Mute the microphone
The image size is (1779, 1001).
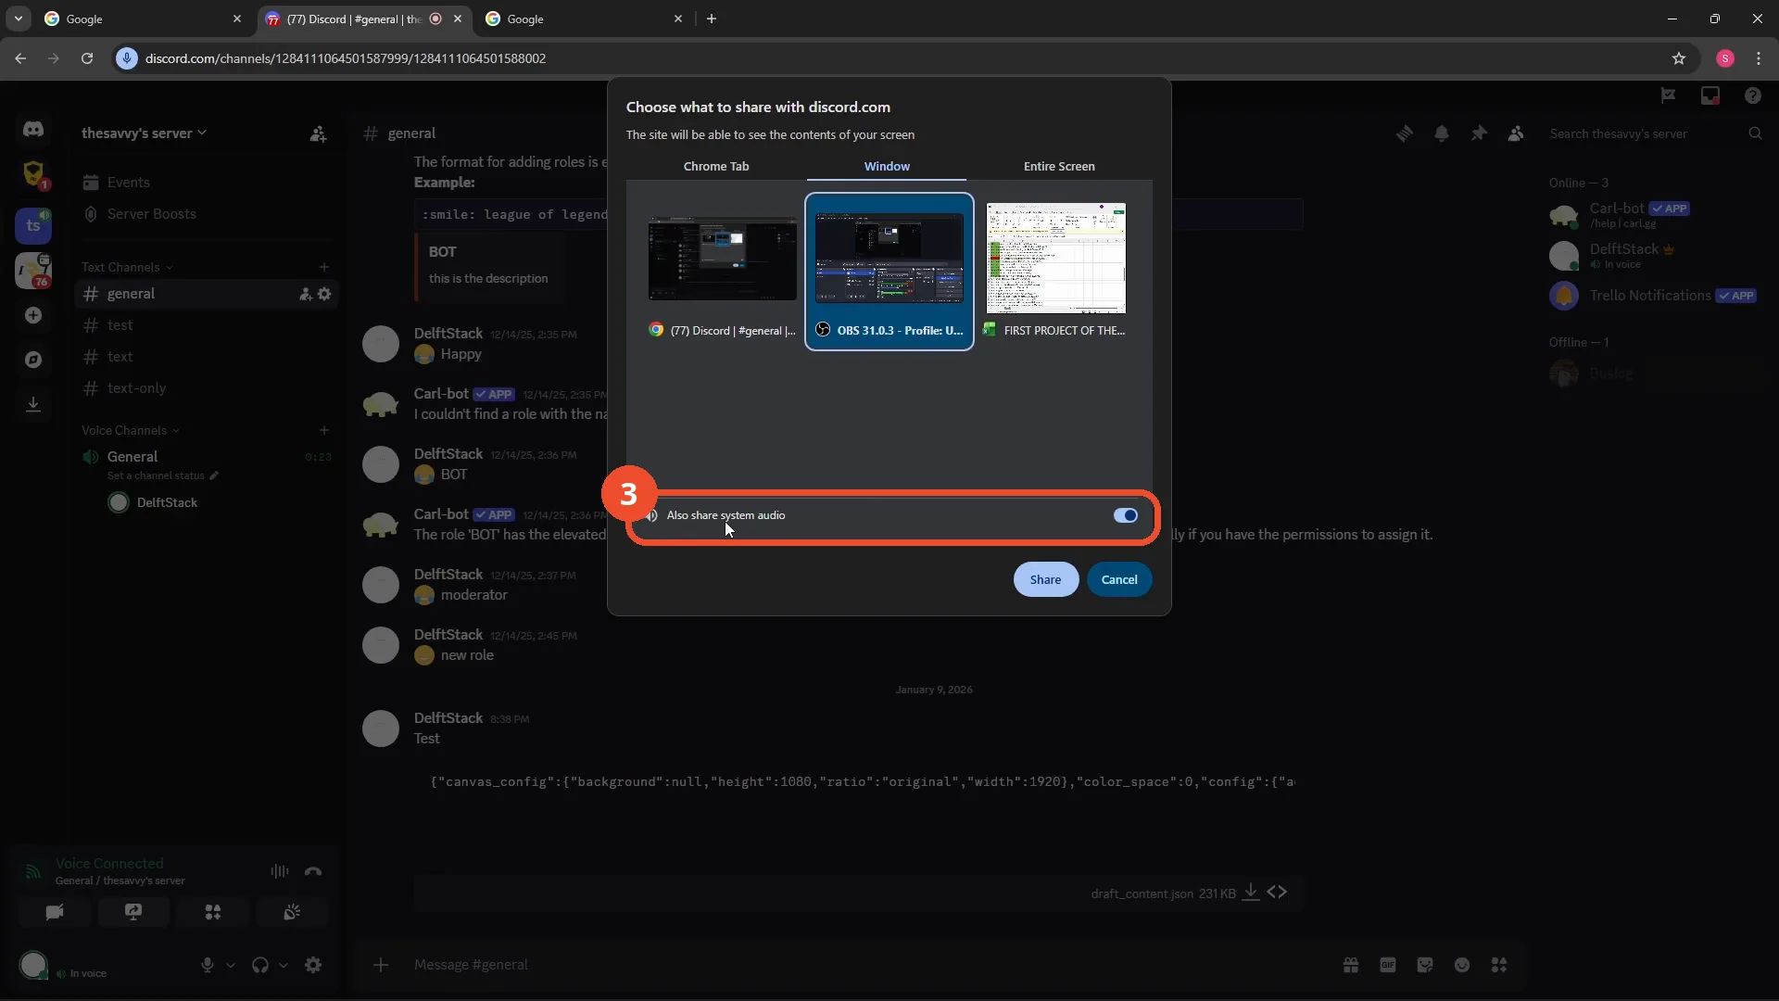point(208,965)
